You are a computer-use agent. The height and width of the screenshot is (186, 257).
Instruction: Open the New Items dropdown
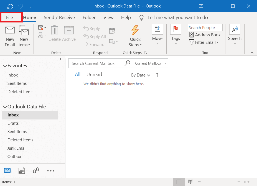(24, 37)
